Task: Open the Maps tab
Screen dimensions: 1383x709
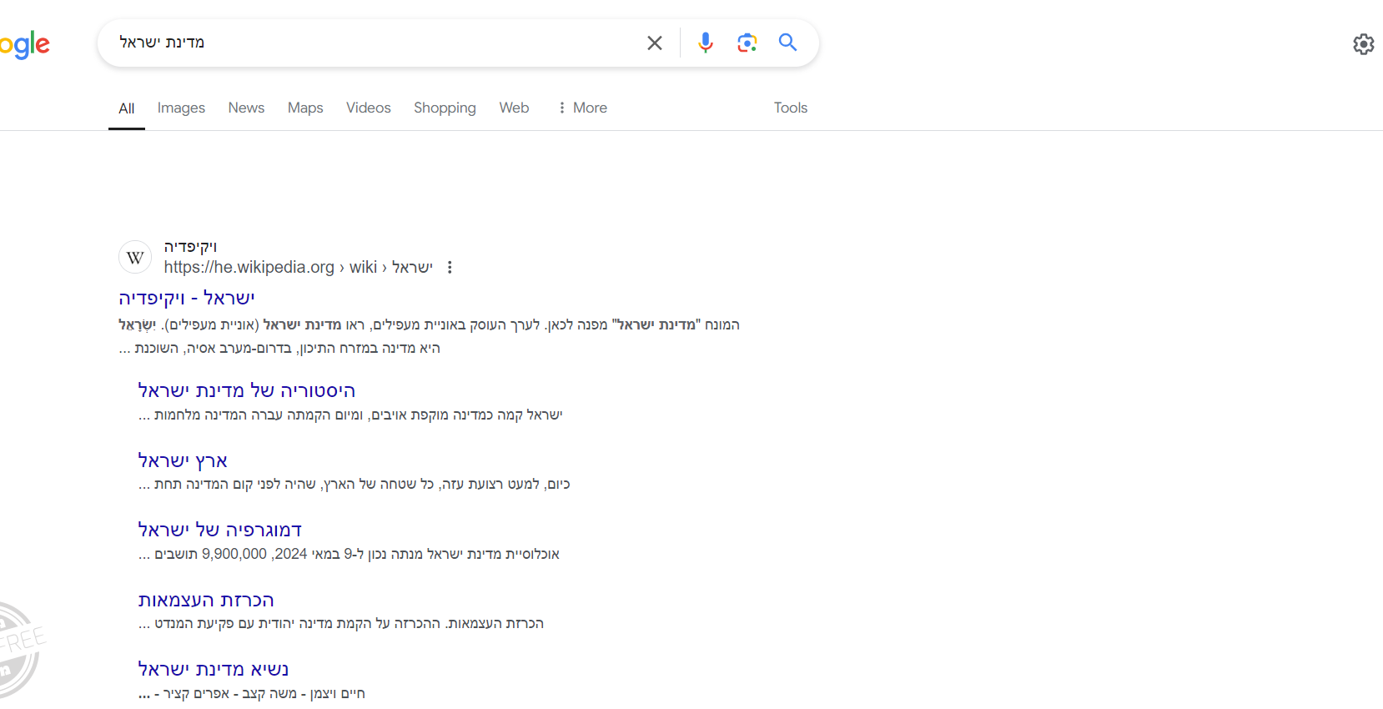Action: 305,108
